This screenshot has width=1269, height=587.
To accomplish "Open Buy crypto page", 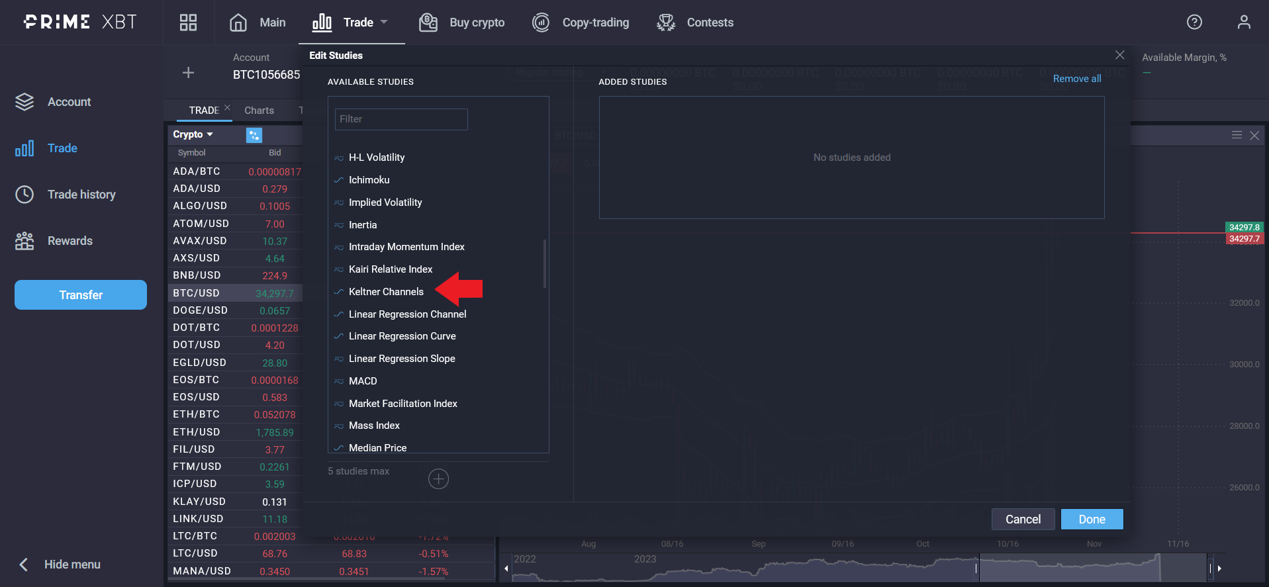I will click(462, 23).
